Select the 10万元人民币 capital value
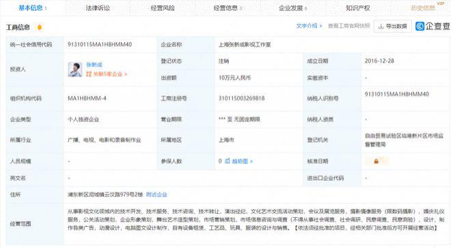Image resolution: width=451 pixels, height=248 pixels. coord(234,78)
